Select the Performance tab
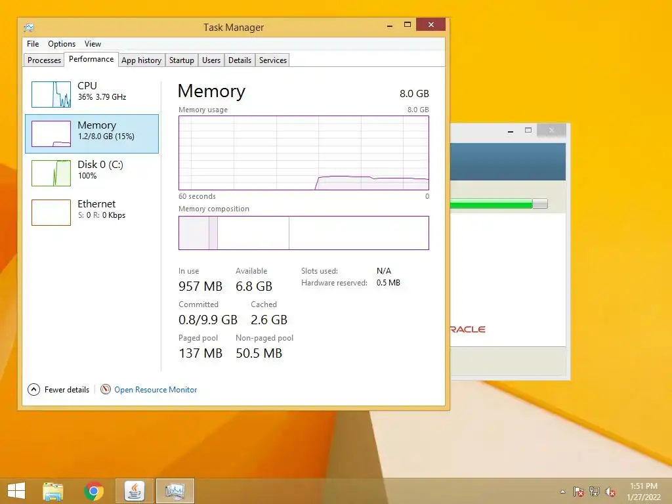Viewport: 672px width, 504px height. tap(91, 59)
